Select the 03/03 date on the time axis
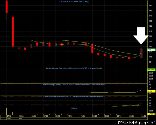This screenshot has width=156, height=125. click(x=21, y=116)
